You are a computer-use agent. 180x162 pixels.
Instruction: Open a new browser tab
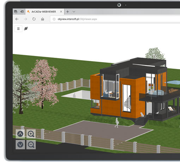point(67,12)
